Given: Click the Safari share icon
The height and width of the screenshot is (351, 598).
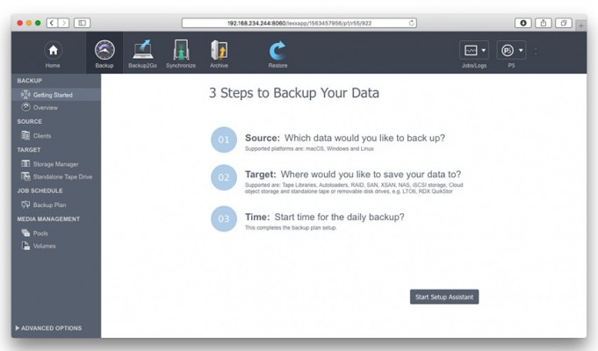Looking at the screenshot, I should [x=543, y=23].
